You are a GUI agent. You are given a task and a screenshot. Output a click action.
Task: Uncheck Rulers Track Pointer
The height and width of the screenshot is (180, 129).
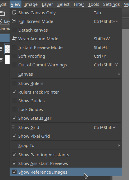[x=14, y=92]
